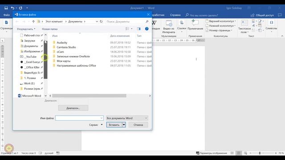285x160 pixels.
Task: Open Верхний колонтитул header dropdown
Action: (221, 21)
